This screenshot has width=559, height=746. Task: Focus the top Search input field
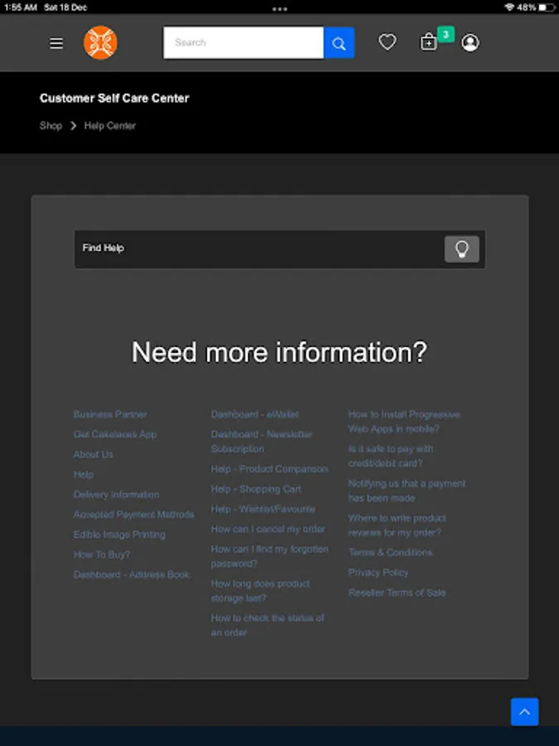click(243, 43)
